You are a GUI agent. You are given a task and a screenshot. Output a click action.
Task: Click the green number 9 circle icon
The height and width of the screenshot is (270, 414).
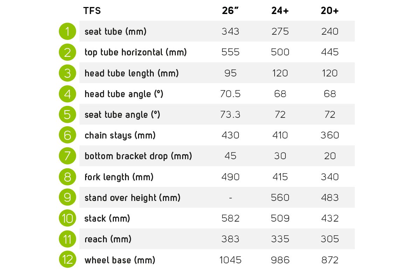[67, 197]
